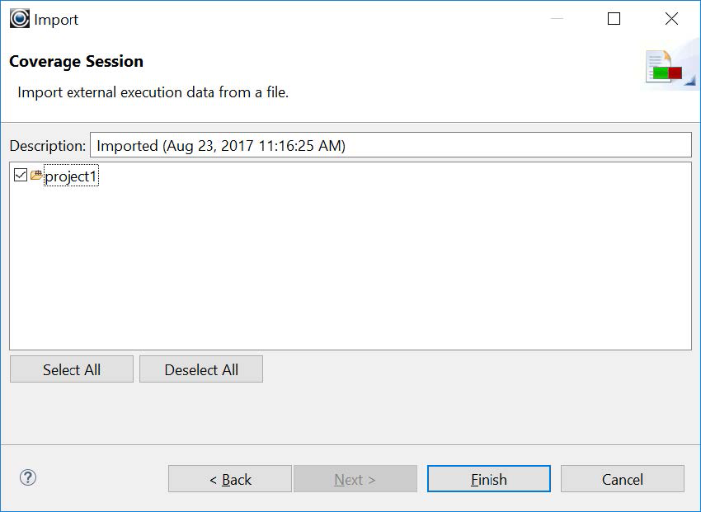This screenshot has width=701, height=512.
Task: Click the blank area of the project list
Action: click(x=350, y=272)
